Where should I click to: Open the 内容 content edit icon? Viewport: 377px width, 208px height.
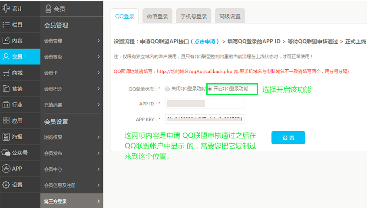6,40
